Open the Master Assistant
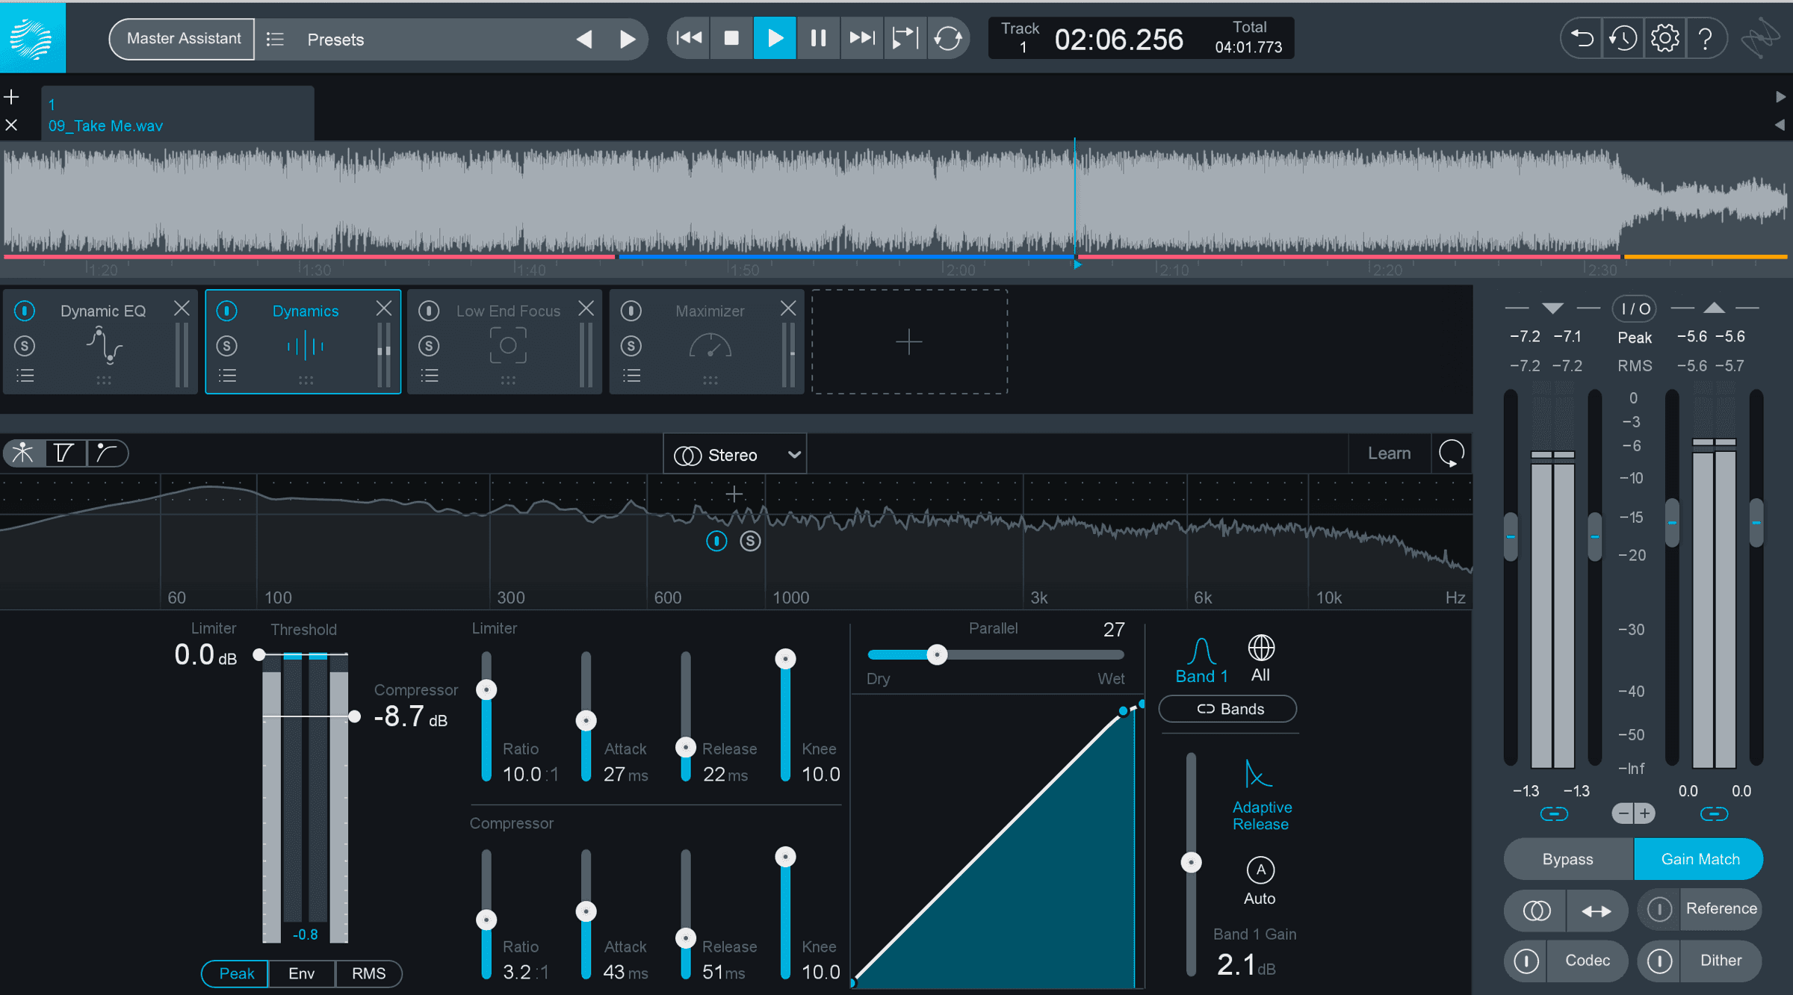The height and width of the screenshot is (995, 1793). click(x=183, y=39)
